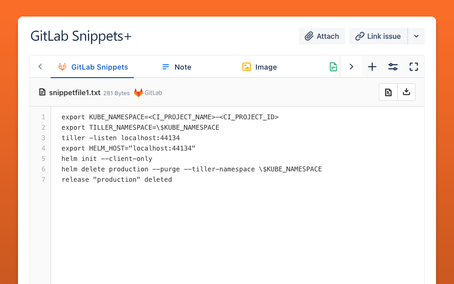Switch to the Note tab

(x=183, y=67)
